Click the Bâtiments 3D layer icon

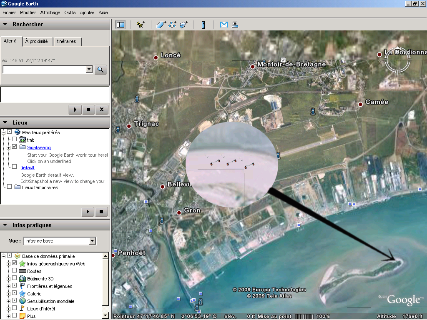pyautogui.click(x=23, y=278)
